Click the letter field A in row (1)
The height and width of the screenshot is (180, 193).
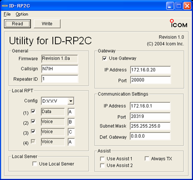(71, 112)
